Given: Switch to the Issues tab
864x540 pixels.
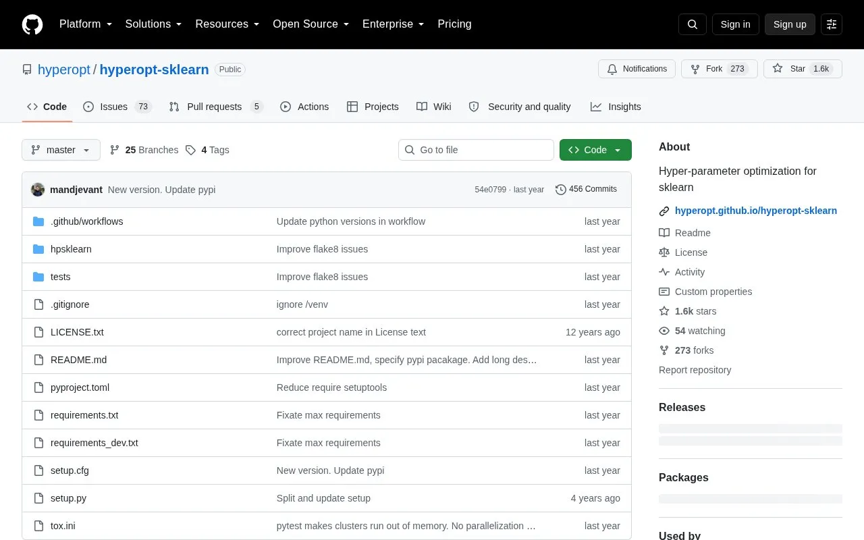Looking at the screenshot, I should (x=117, y=107).
